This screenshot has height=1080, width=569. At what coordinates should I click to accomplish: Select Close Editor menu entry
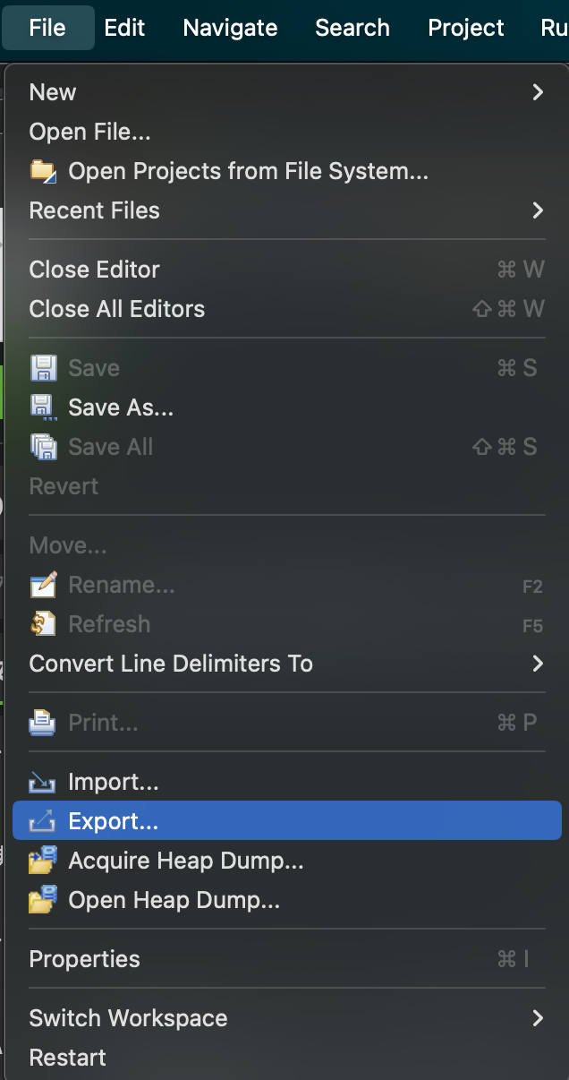coord(94,270)
